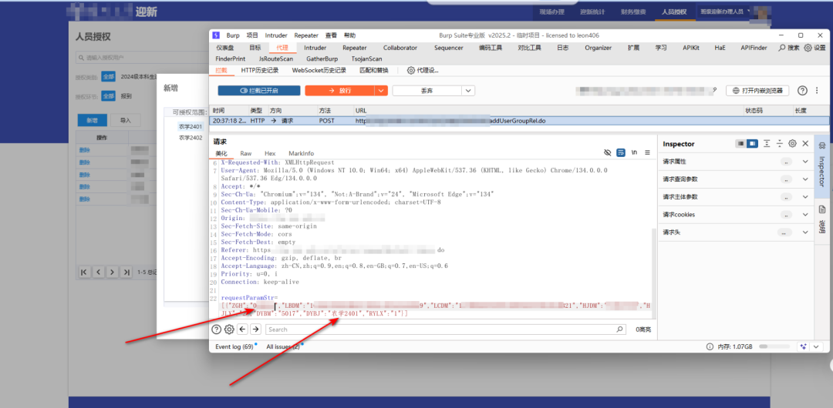Image resolution: width=833 pixels, height=408 pixels.
Task: Select the intercepted POST addUserGroupRel.do row
Action: click(519, 121)
